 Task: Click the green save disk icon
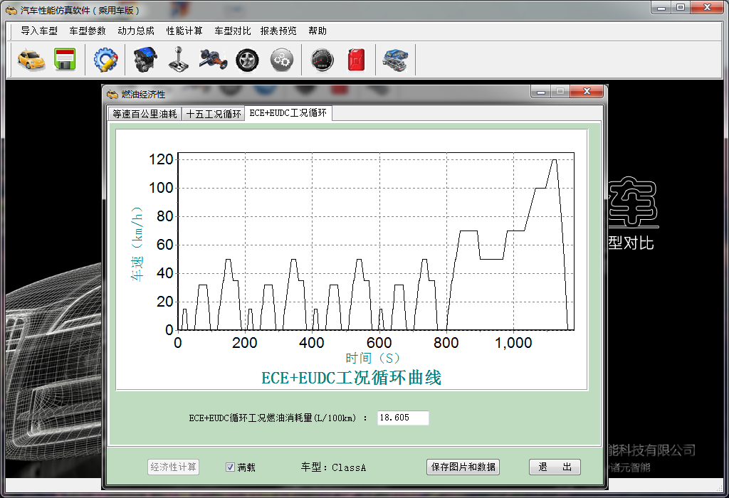click(x=65, y=60)
